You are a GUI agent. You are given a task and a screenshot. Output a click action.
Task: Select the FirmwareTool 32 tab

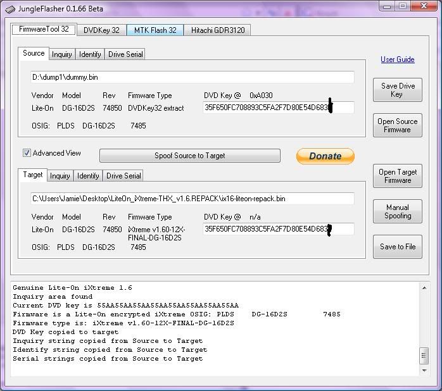[x=44, y=29]
